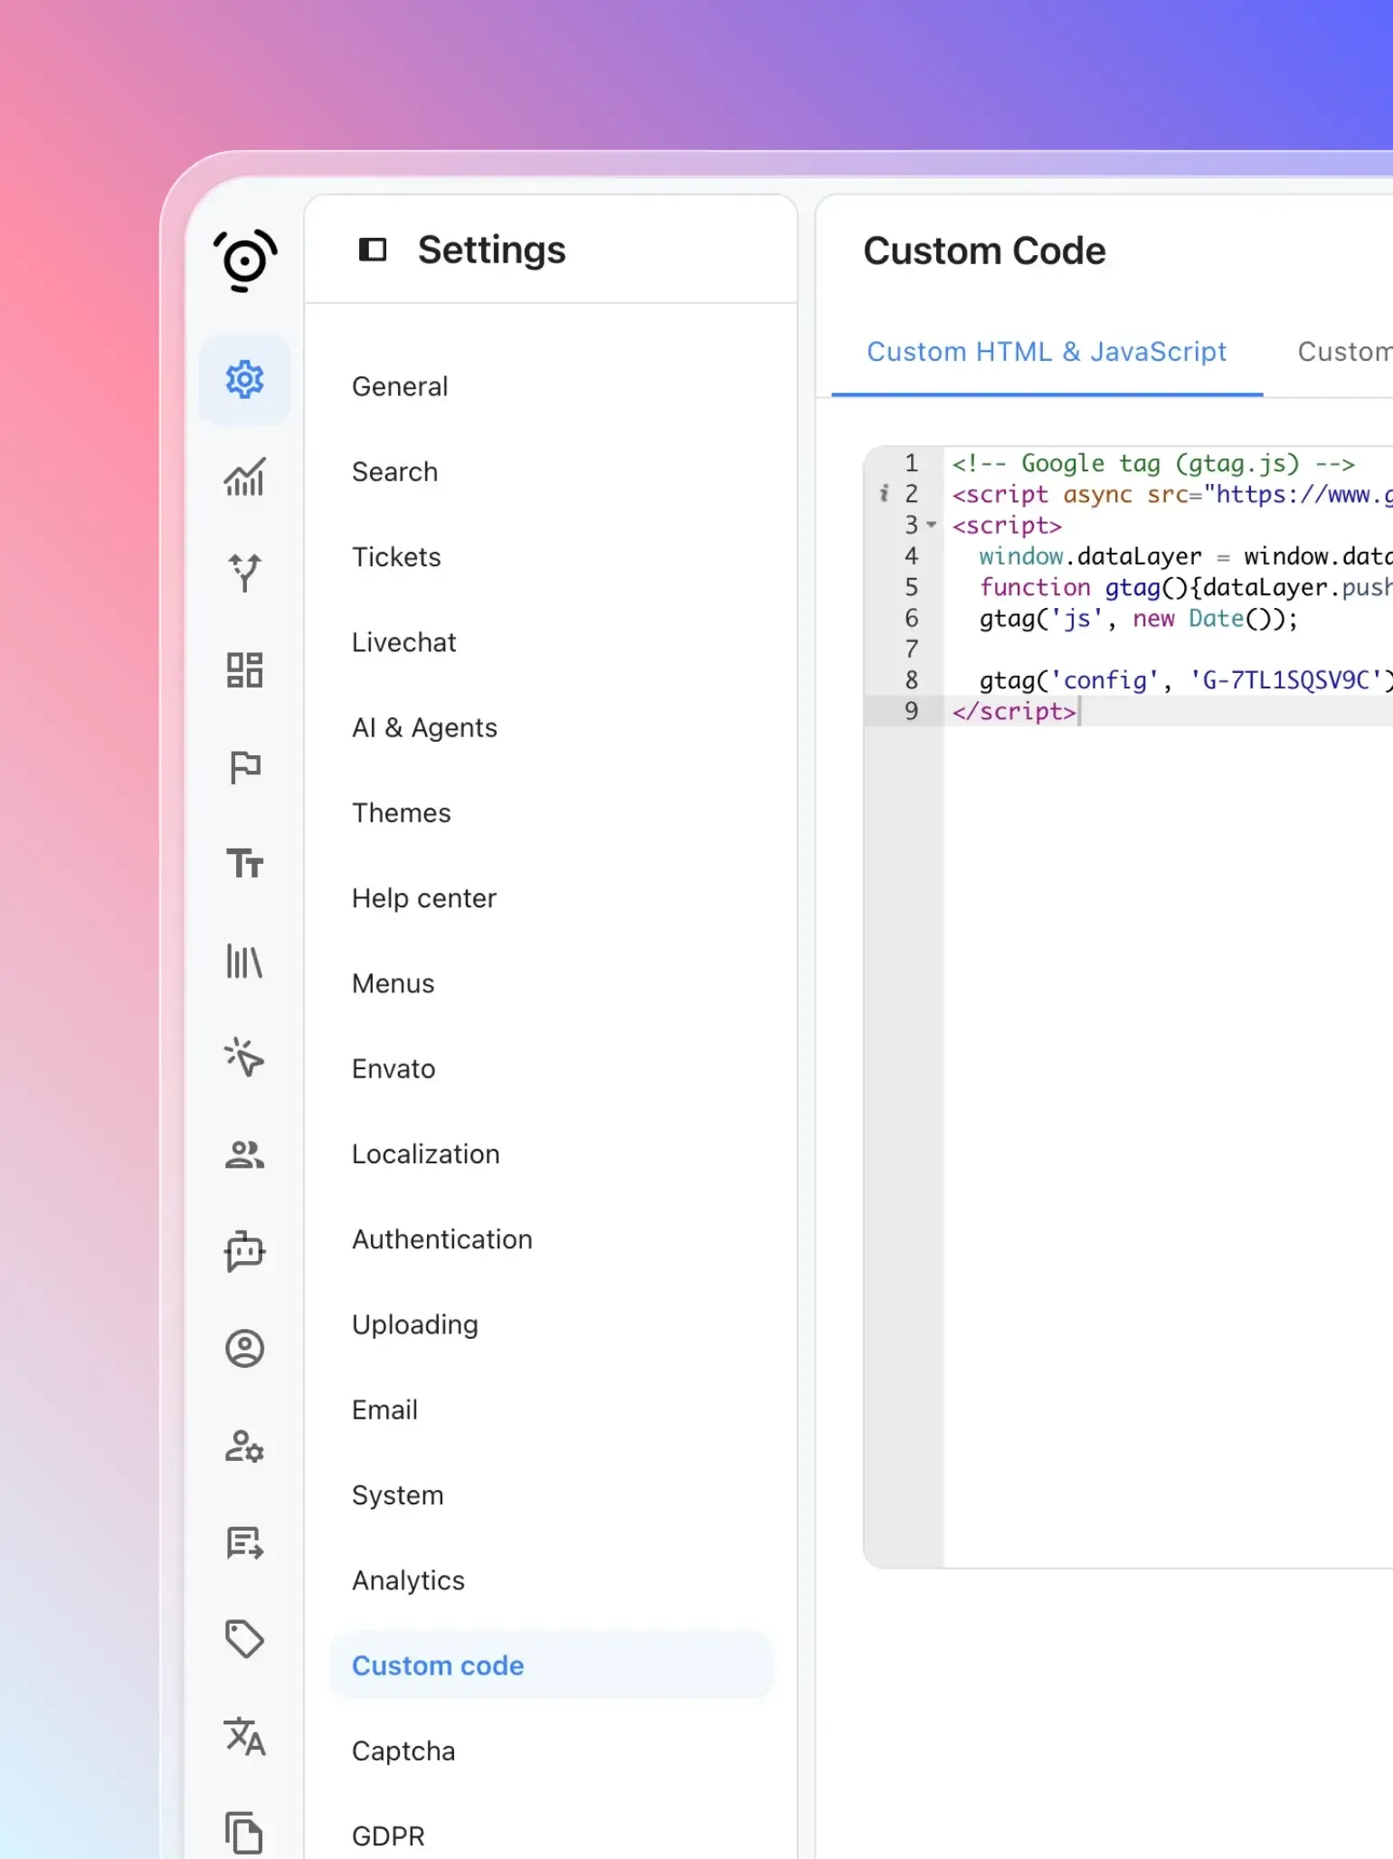Click the Custom Code heading
Image resolution: width=1393 pixels, height=1859 pixels.
tap(984, 251)
